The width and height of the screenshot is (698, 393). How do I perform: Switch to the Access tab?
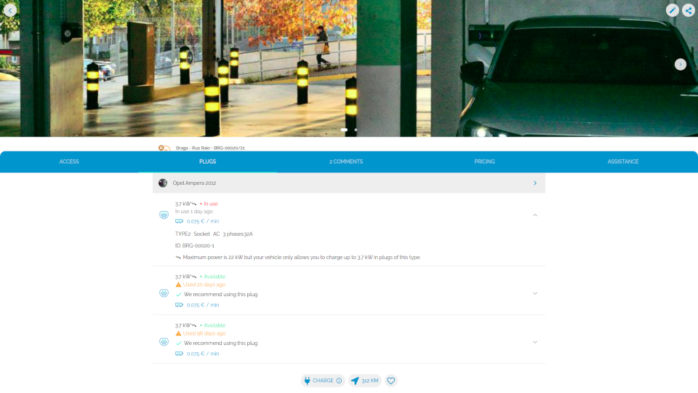click(69, 162)
